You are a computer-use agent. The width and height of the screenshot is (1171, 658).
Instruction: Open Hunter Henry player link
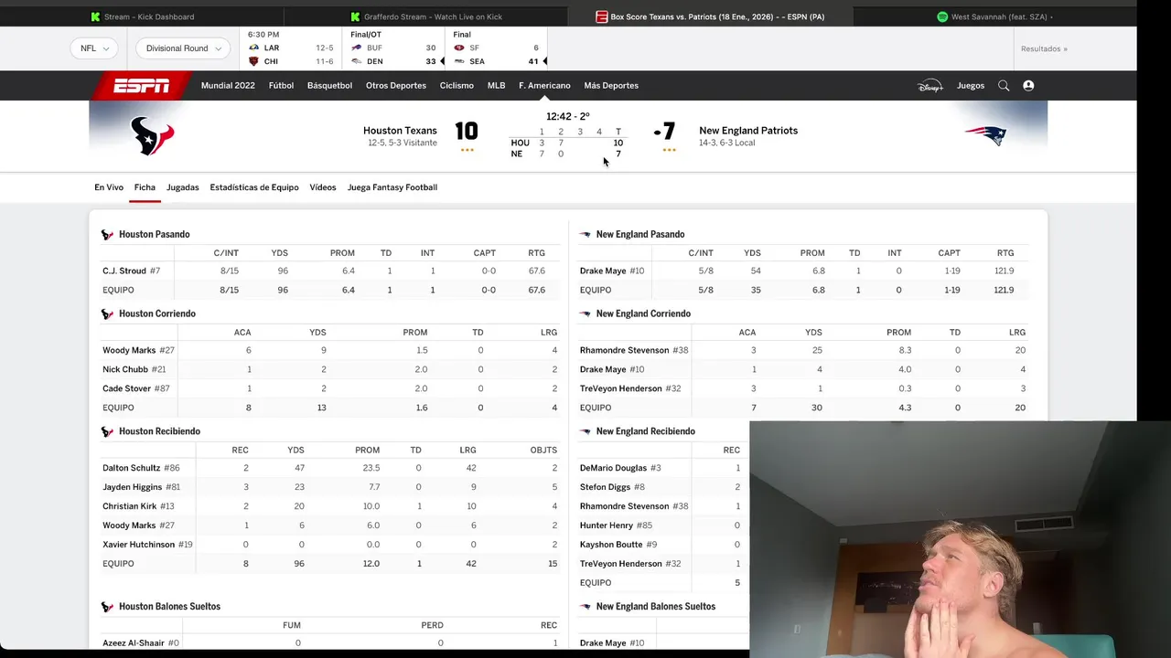[607, 526]
